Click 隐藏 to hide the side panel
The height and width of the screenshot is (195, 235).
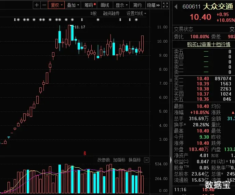[154, 5]
